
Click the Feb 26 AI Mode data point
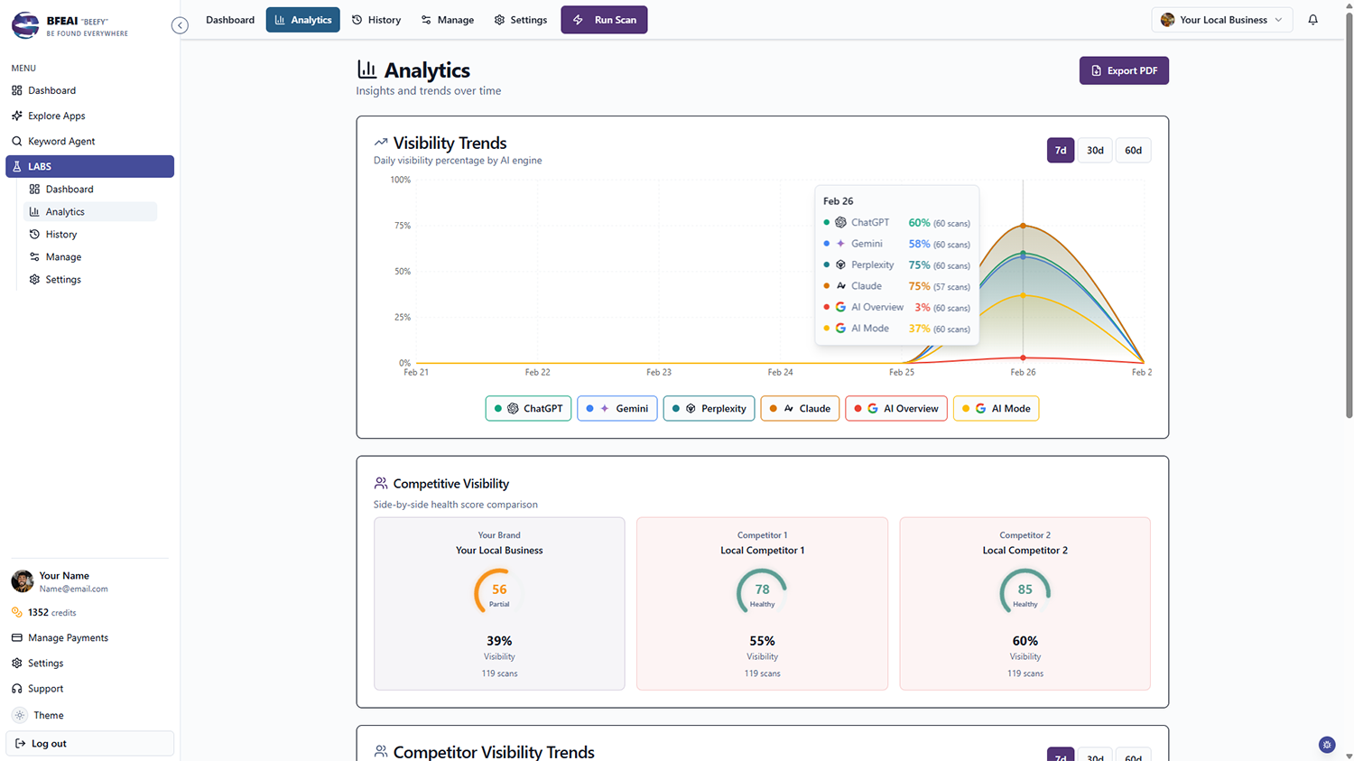pyautogui.click(x=1023, y=295)
